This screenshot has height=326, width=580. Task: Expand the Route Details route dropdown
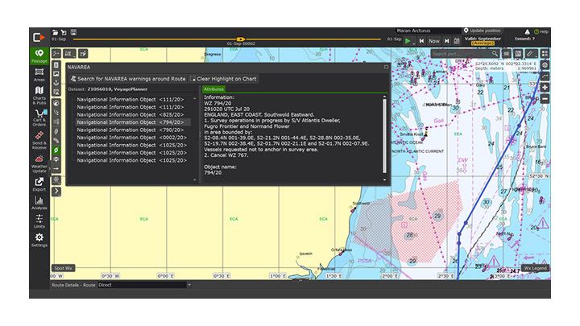tap(189, 284)
